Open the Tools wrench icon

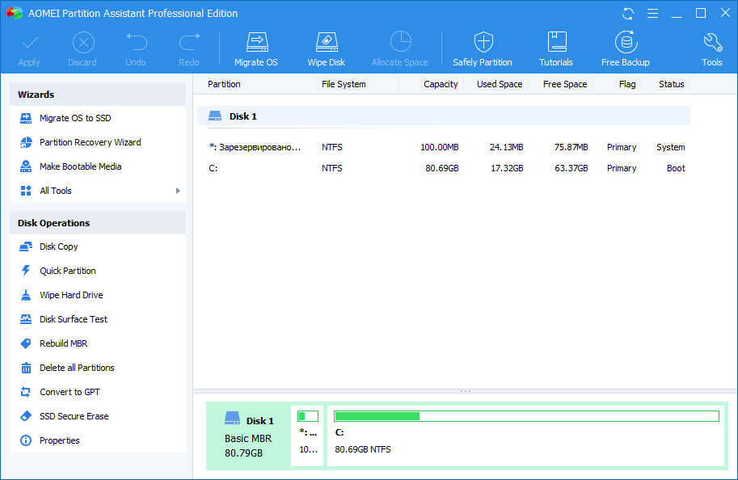tap(713, 42)
